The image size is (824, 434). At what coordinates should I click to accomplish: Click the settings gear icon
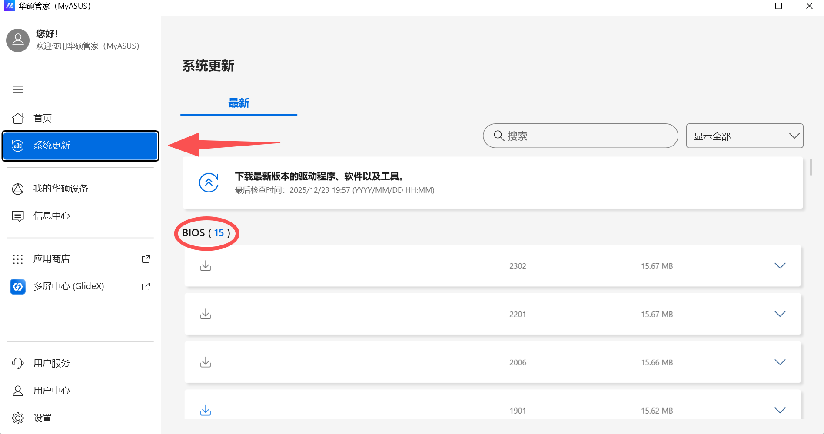[x=18, y=418]
